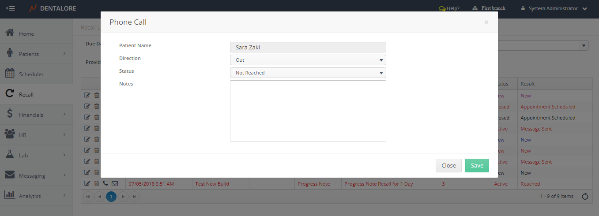599x216 pixels.
Task: Save the phone call record
Action: tap(477, 165)
